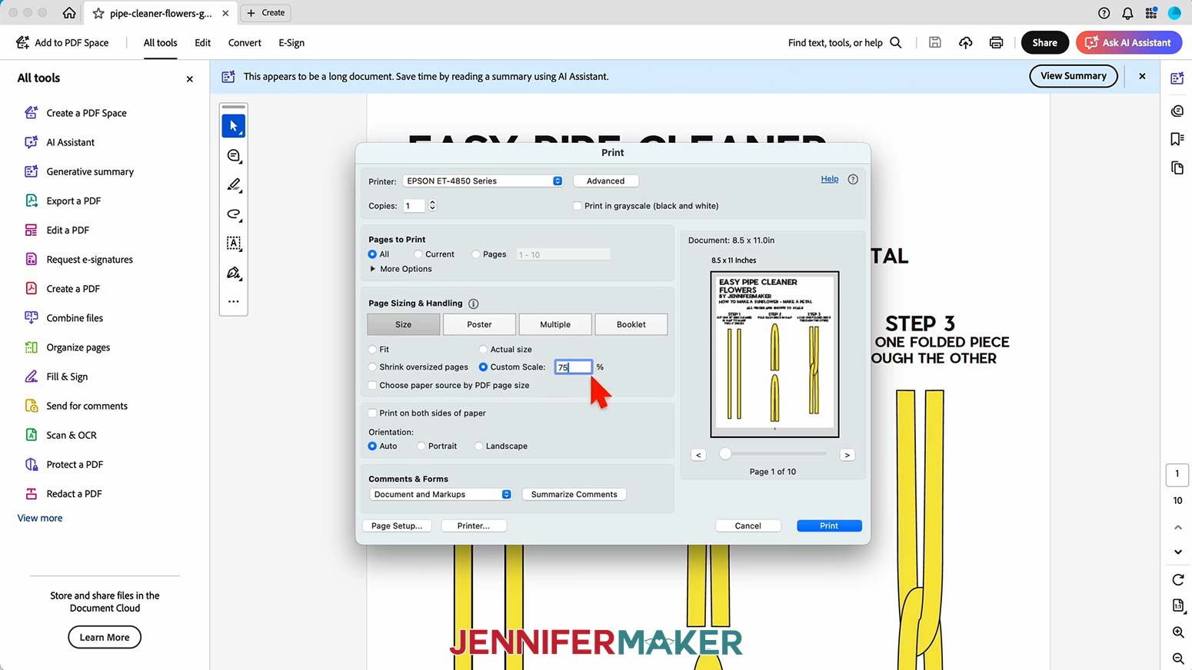1192x670 pixels.
Task: Switch to Multiple sizing tab
Action: tap(555, 324)
